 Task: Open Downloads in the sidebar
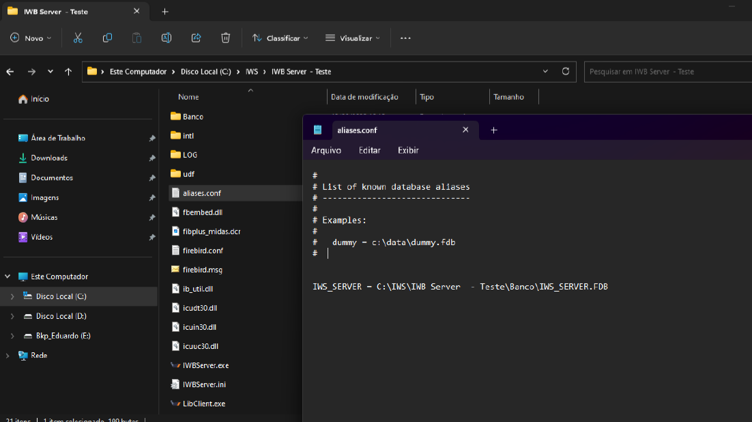click(x=49, y=158)
